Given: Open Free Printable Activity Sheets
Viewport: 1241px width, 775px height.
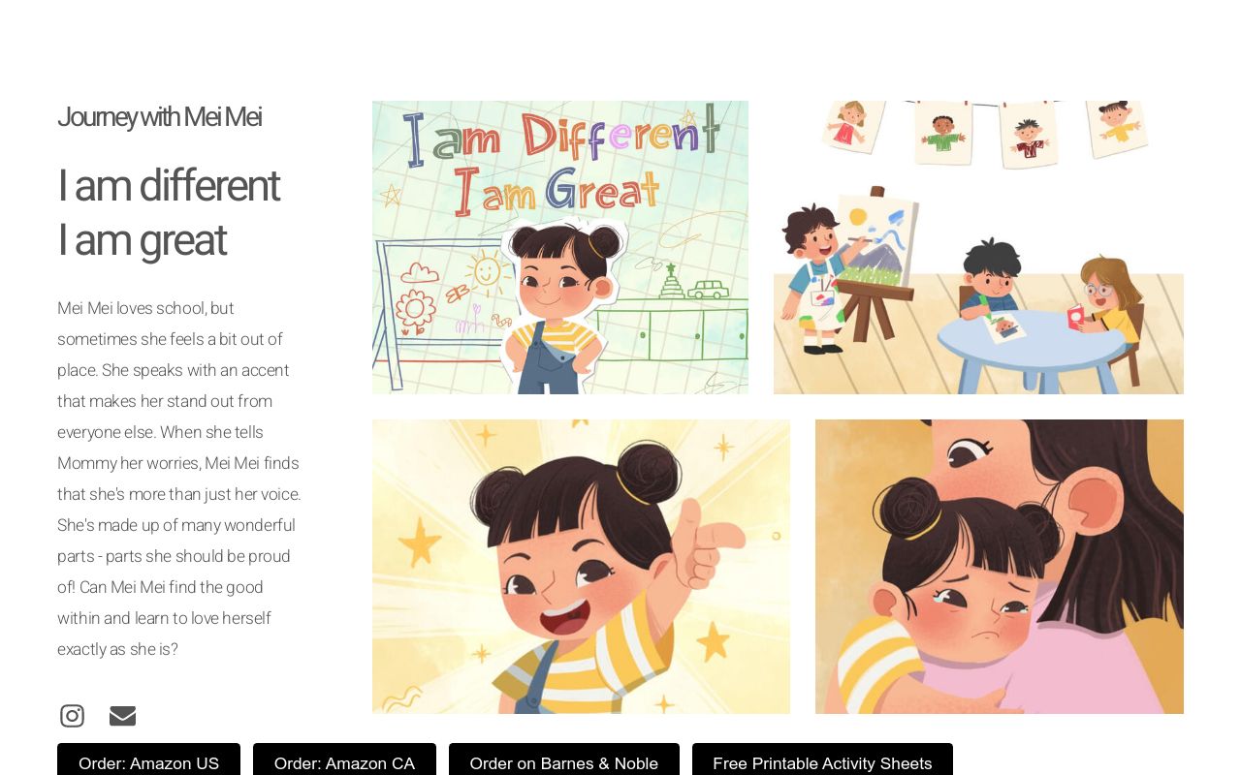Looking at the screenshot, I should click(822, 761).
